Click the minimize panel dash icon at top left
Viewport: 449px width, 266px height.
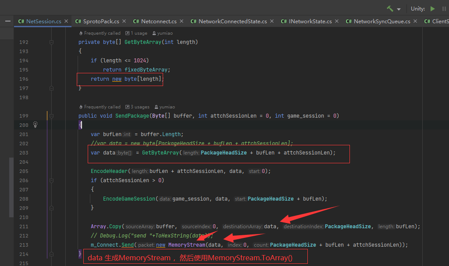pyautogui.click(x=7, y=21)
